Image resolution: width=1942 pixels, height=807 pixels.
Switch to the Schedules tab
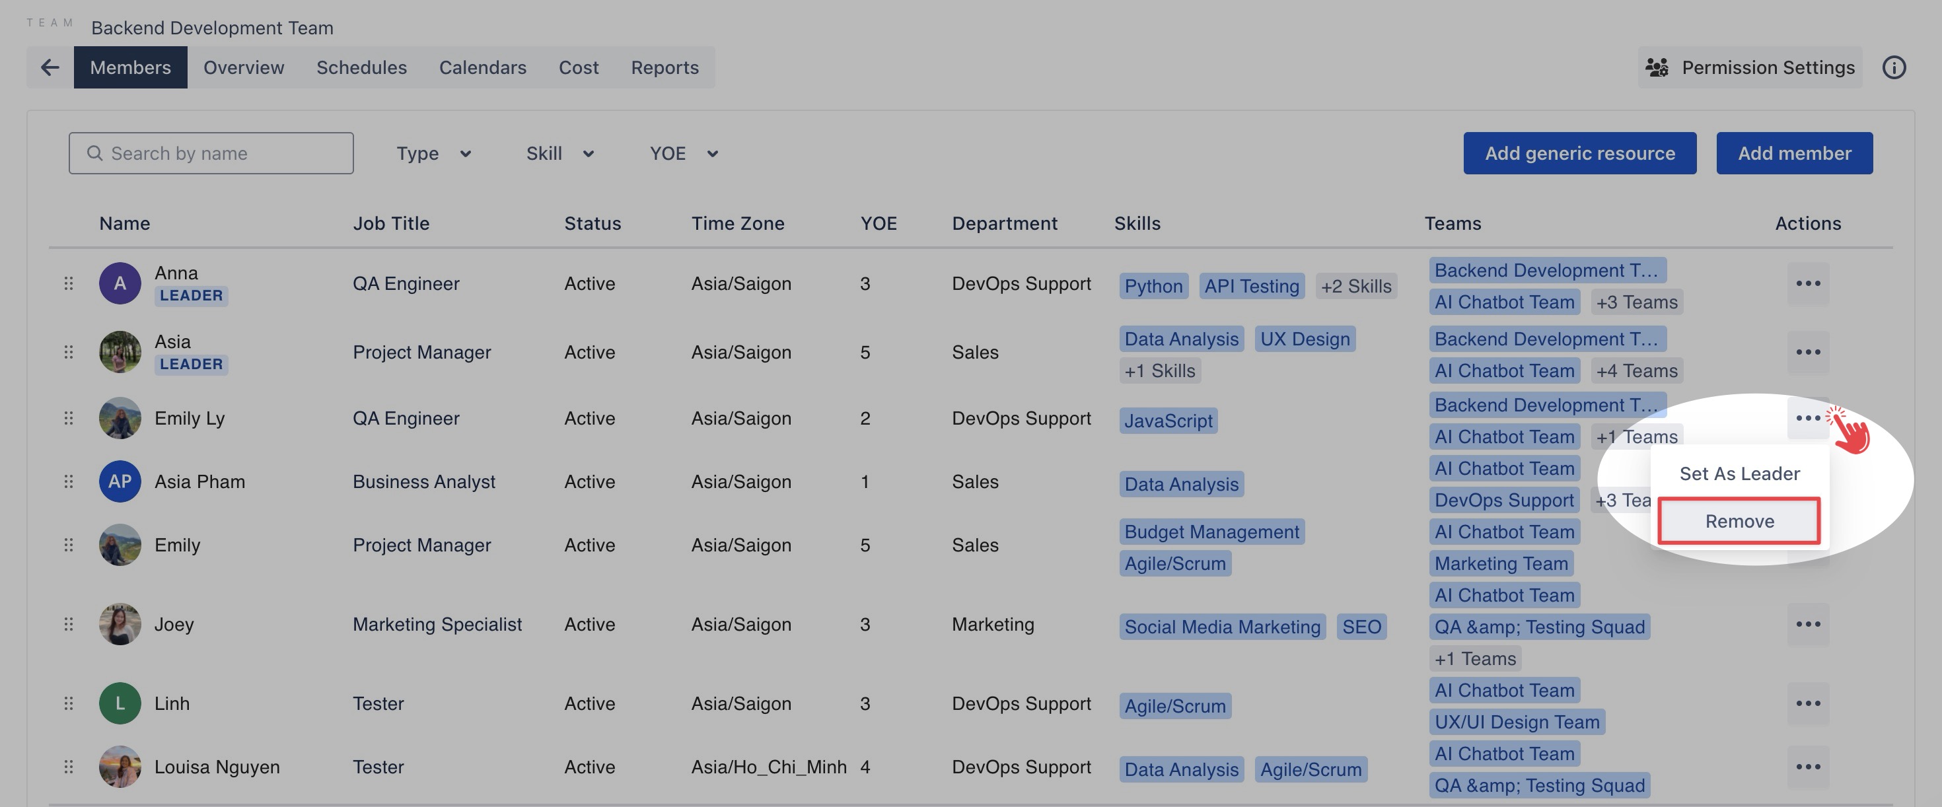point(361,68)
